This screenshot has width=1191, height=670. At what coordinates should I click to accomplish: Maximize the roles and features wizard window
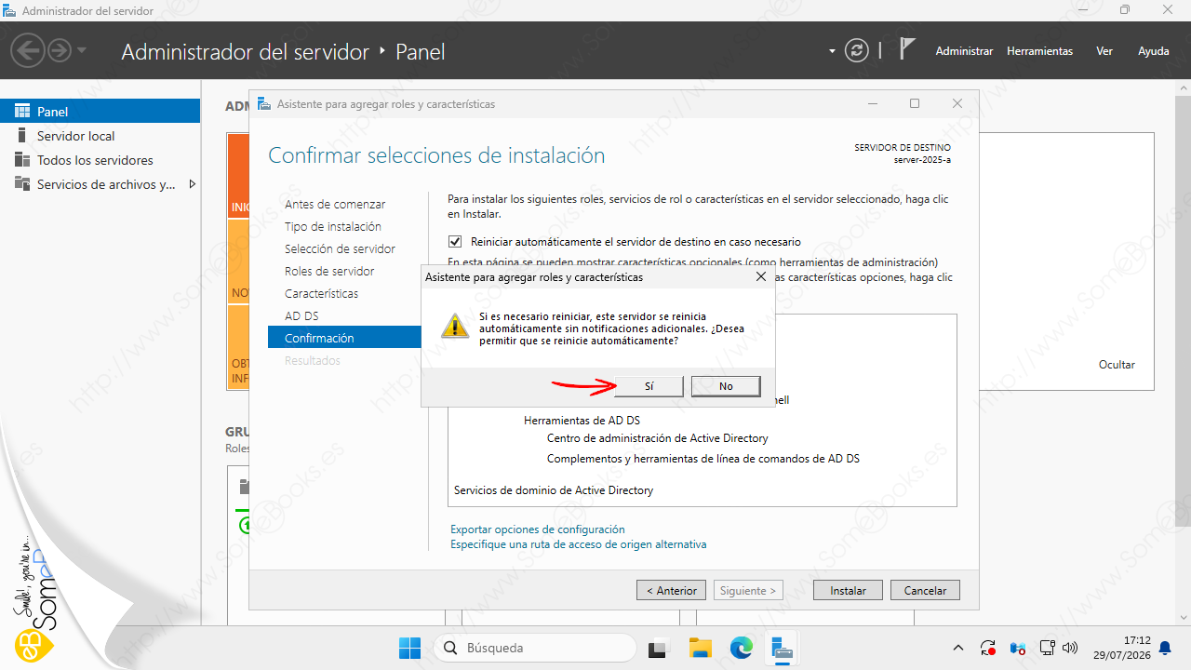(915, 104)
